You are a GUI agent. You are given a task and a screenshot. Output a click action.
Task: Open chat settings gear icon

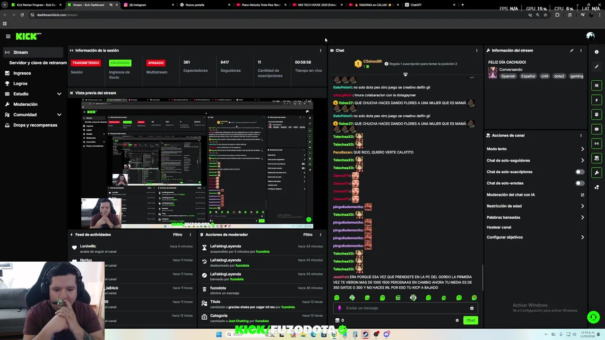pos(457,321)
